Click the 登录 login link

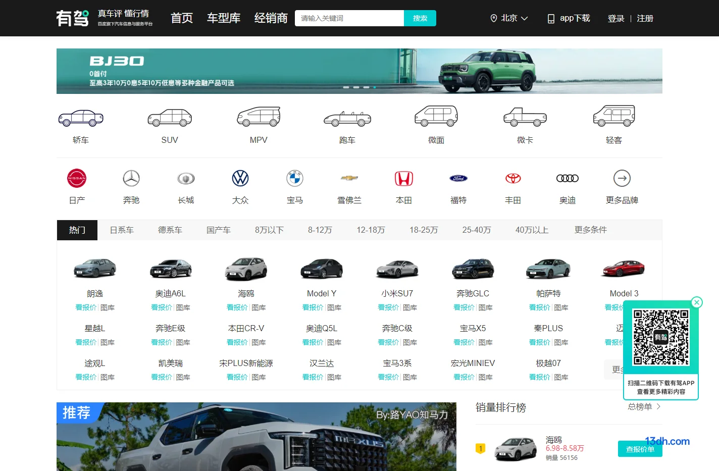(x=616, y=18)
